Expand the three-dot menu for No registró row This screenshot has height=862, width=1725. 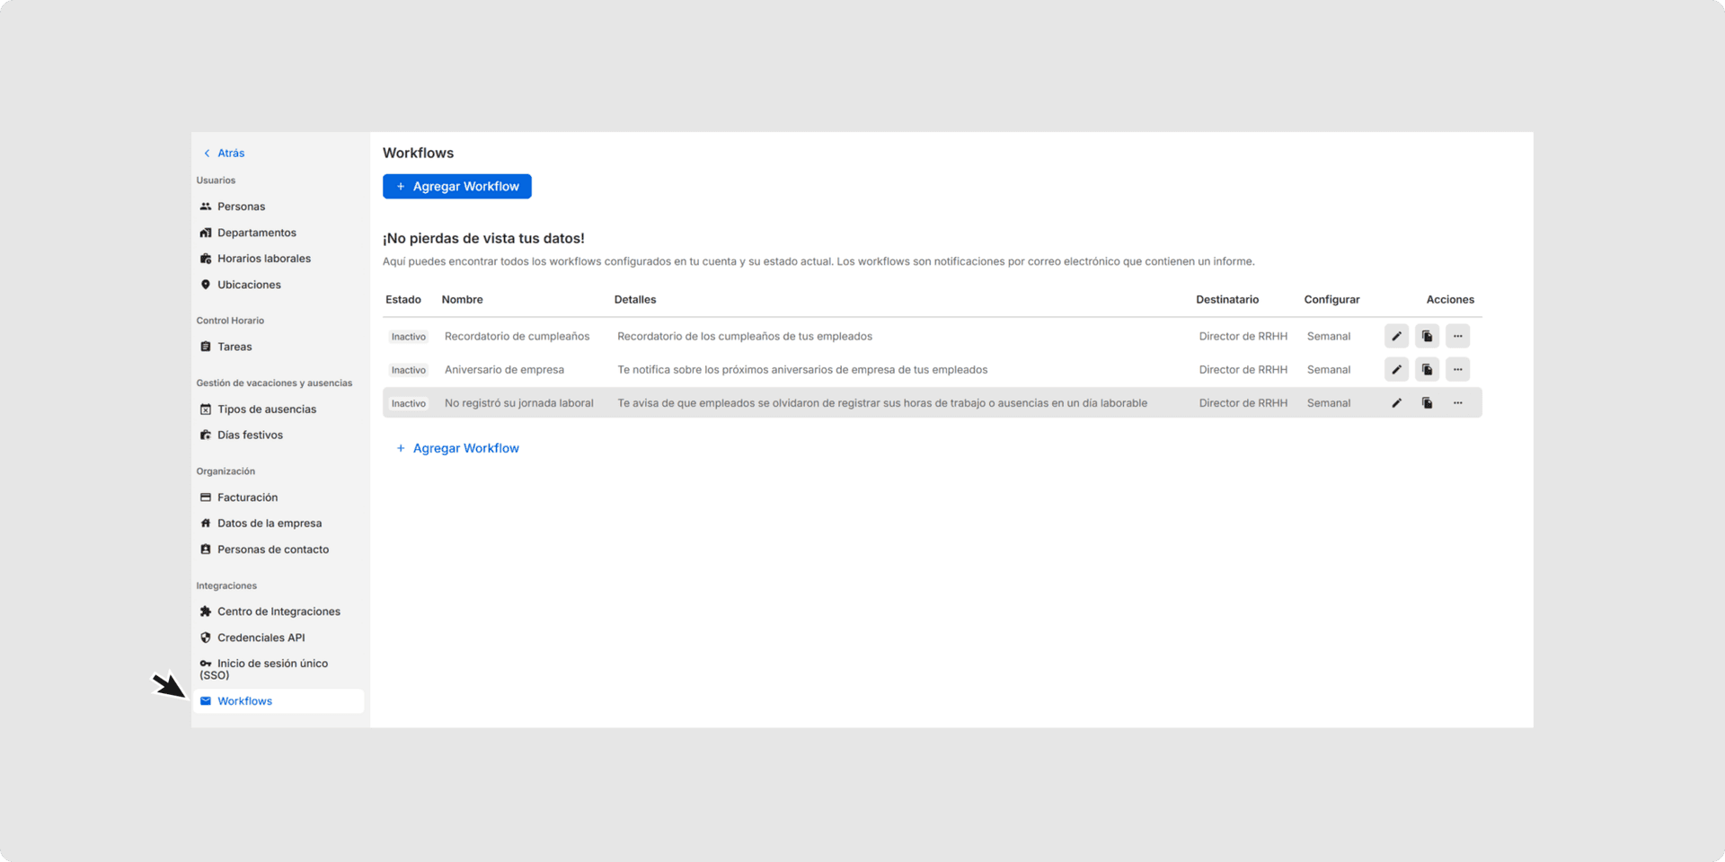coord(1457,403)
